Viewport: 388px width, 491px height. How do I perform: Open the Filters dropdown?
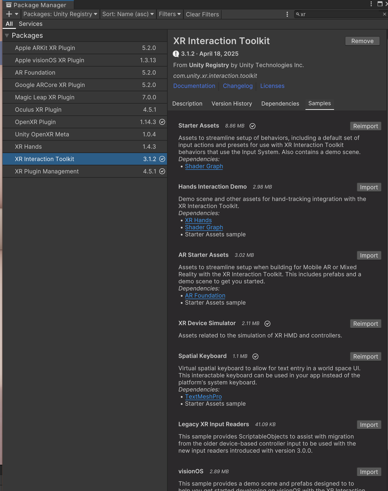point(170,14)
